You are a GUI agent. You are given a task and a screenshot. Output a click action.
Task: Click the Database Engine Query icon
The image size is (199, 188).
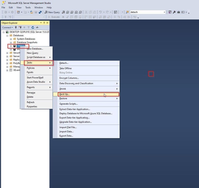pyautogui.click(x=63, y=12)
